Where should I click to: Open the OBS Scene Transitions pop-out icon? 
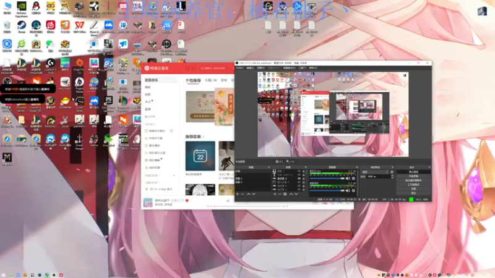[393, 167]
